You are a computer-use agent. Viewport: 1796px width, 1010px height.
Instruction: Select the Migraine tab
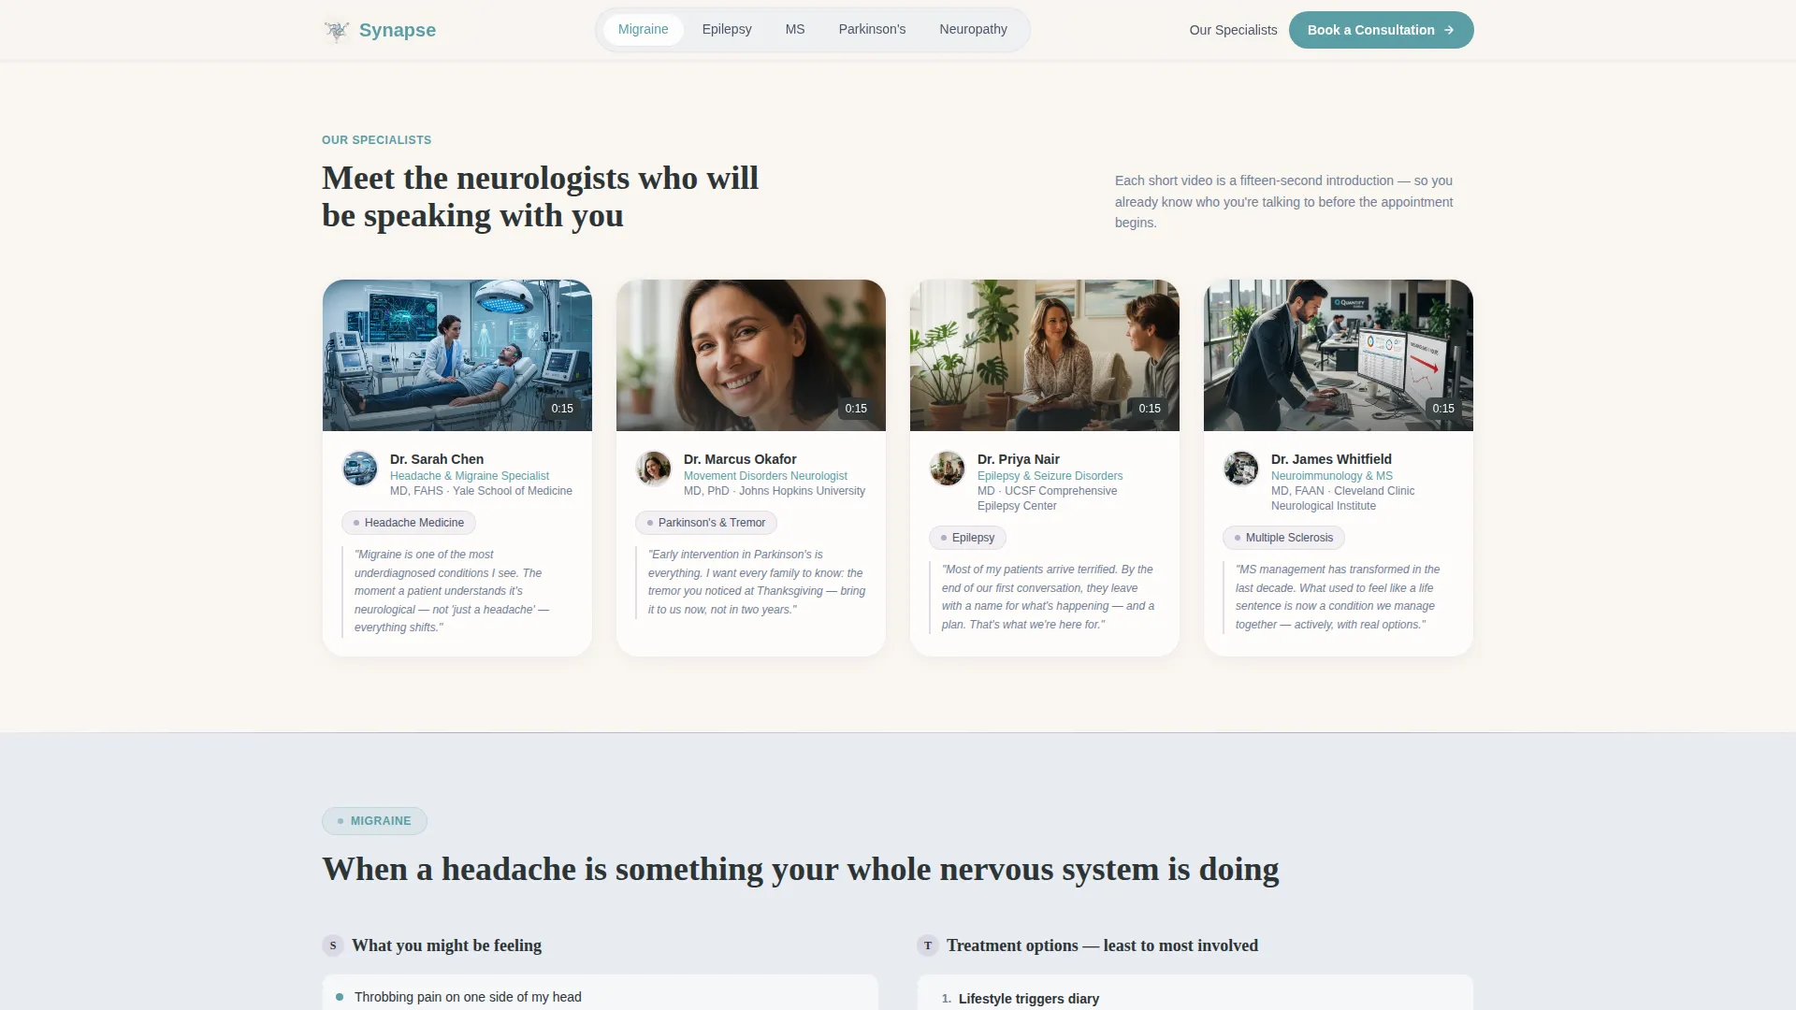[x=644, y=29]
